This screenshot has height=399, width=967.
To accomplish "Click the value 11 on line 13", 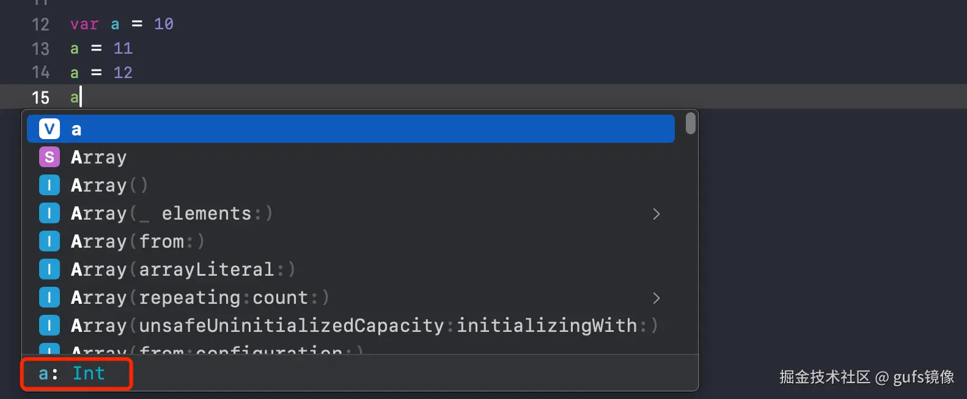I will click(123, 48).
